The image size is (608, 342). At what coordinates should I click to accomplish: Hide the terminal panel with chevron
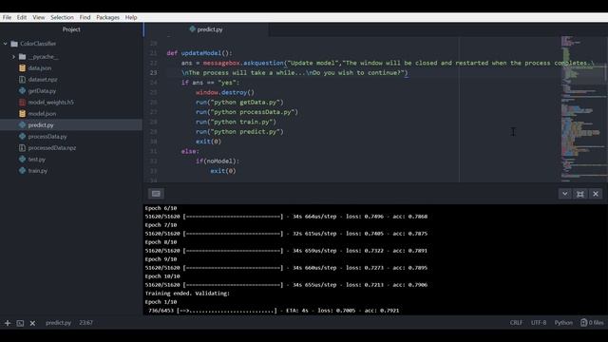(x=565, y=194)
